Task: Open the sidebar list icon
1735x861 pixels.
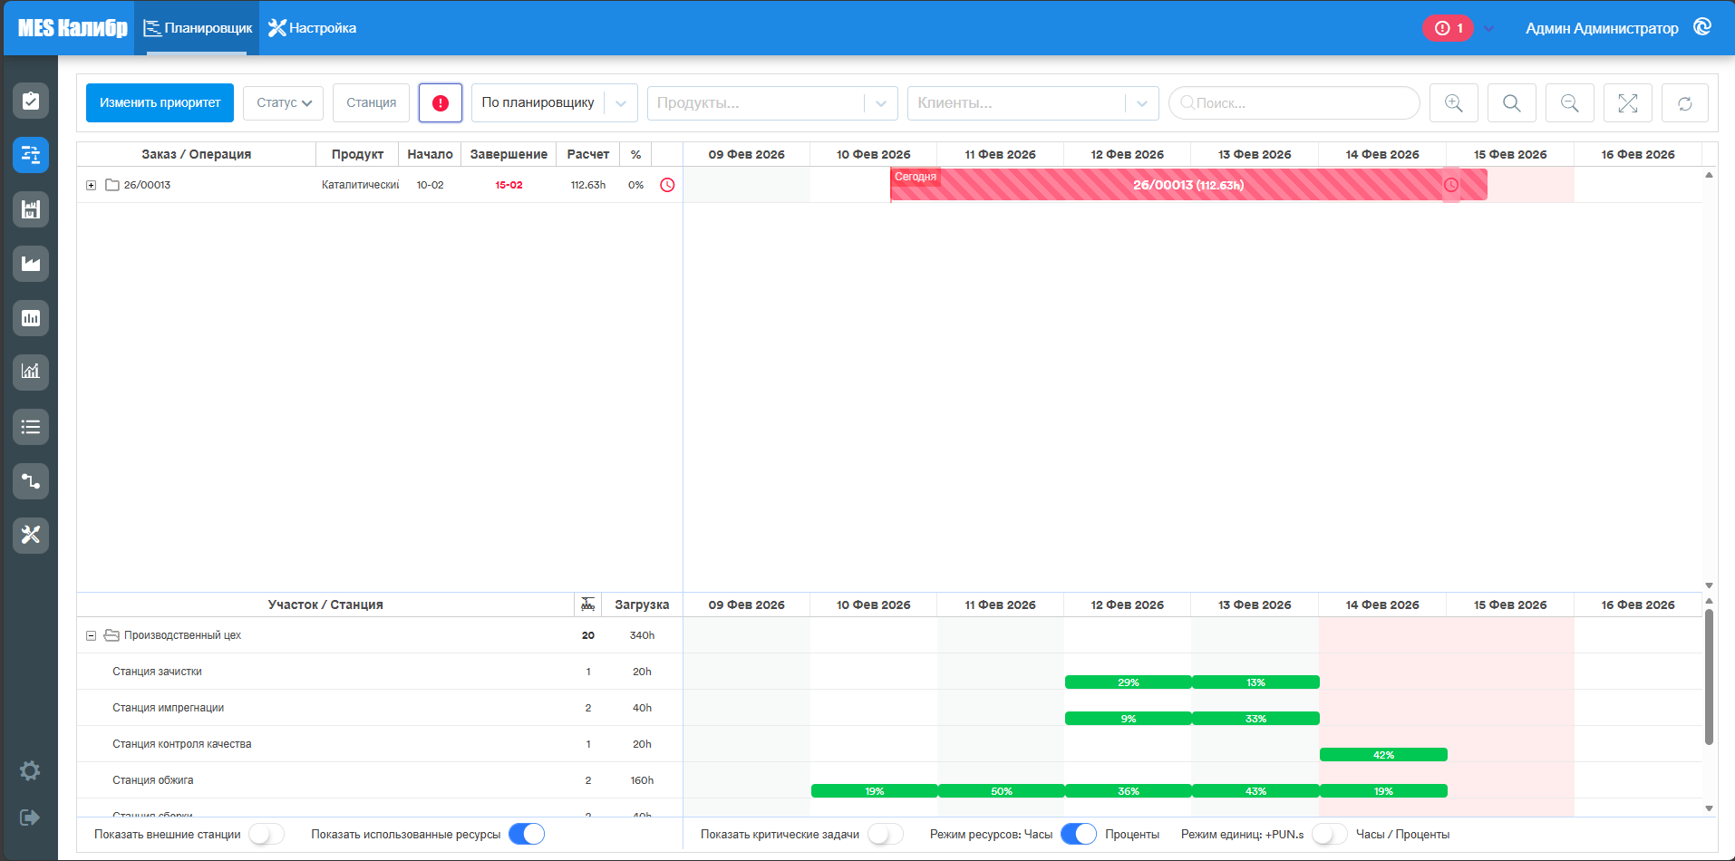Action: pyautogui.click(x=31, y=427)
